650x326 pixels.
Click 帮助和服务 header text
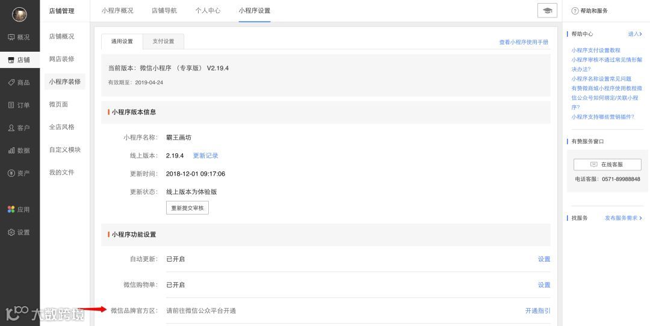coord(594,11)
